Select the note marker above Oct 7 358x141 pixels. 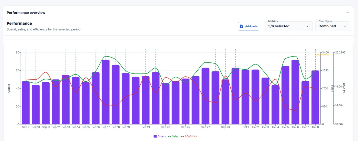pos(306,50)
